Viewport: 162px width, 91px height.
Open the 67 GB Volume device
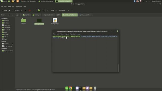[x=7, y=46]
